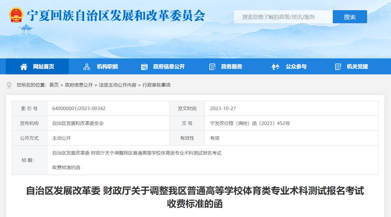Viewport: 391px width, 217px height.
Task: Open the 公众参与 navigation item
Action: pyautogui.click(x=296, y=67)
